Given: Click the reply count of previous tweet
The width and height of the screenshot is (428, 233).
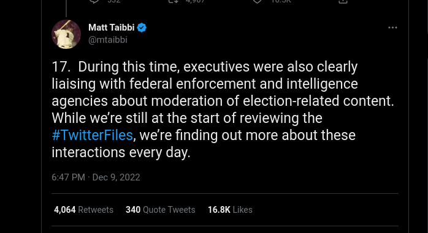Looking at the screenshot, I should (114, 1).
